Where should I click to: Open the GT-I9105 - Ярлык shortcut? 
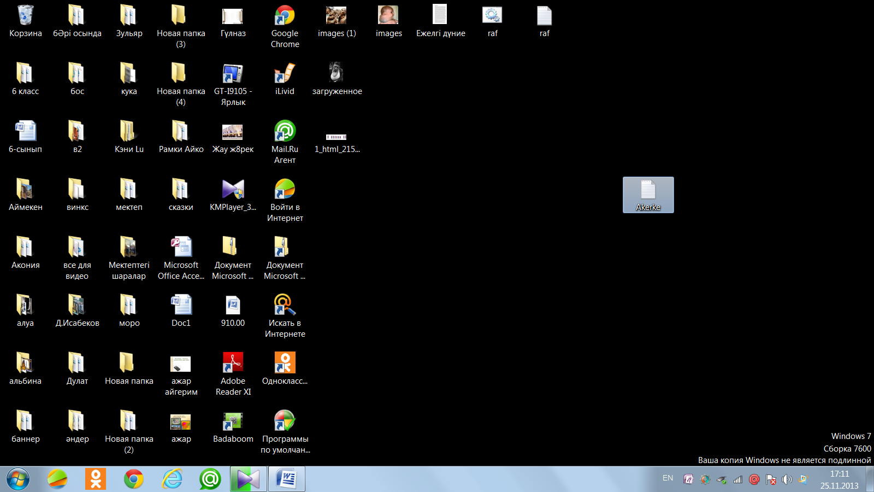click(233, 85)
